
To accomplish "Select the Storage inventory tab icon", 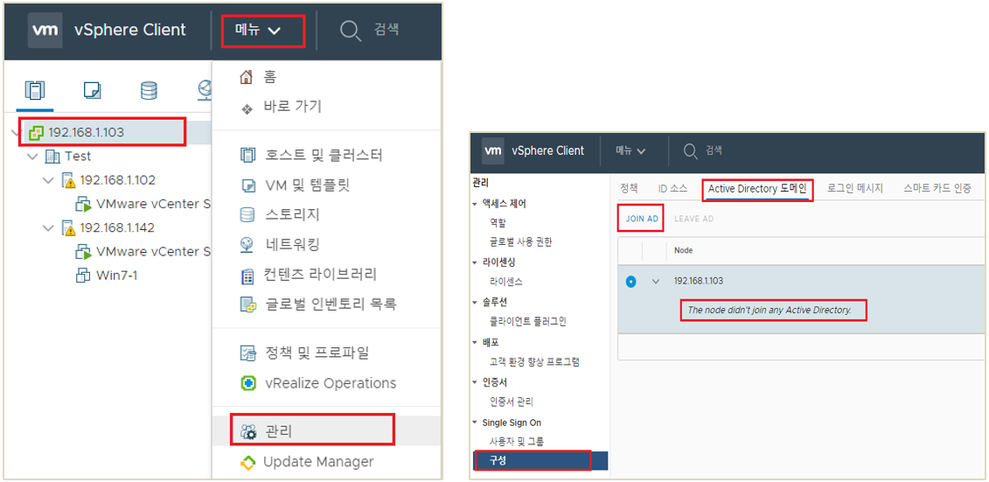I will pos(149,92).
